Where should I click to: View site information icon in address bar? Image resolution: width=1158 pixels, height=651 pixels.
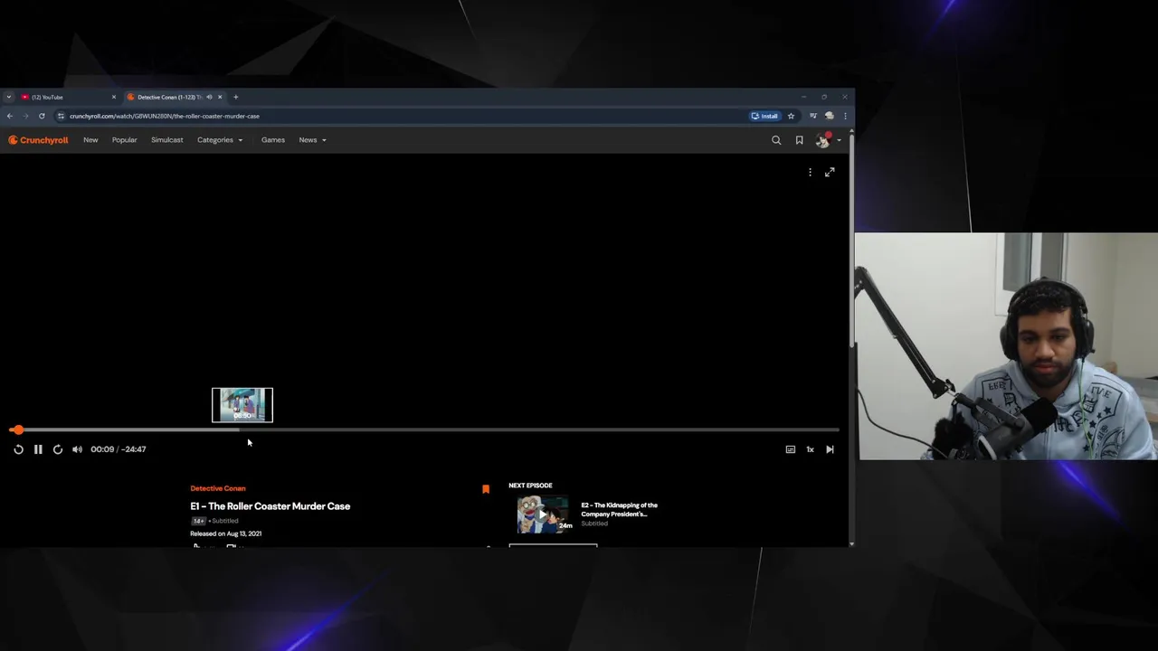click(62, 116)
